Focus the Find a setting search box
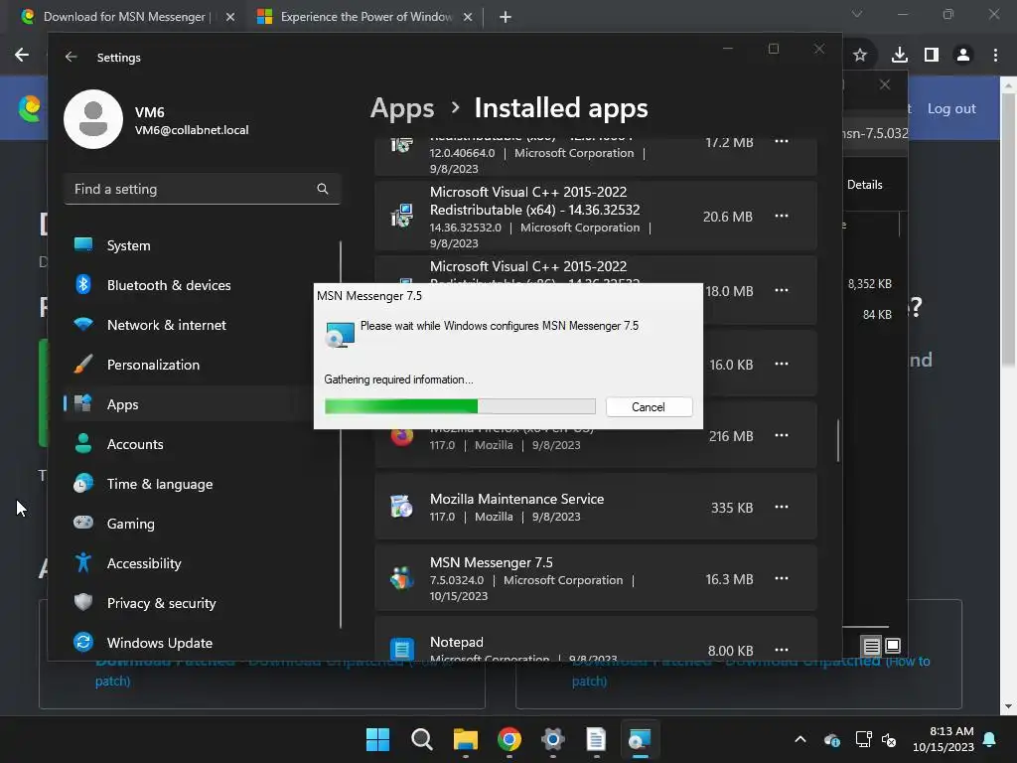 click(202, 189)
